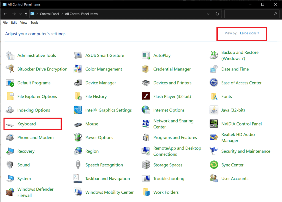Open the Realtek HD Audio Manager link
The width and height of the screenshot is (282, 202).
238,138
